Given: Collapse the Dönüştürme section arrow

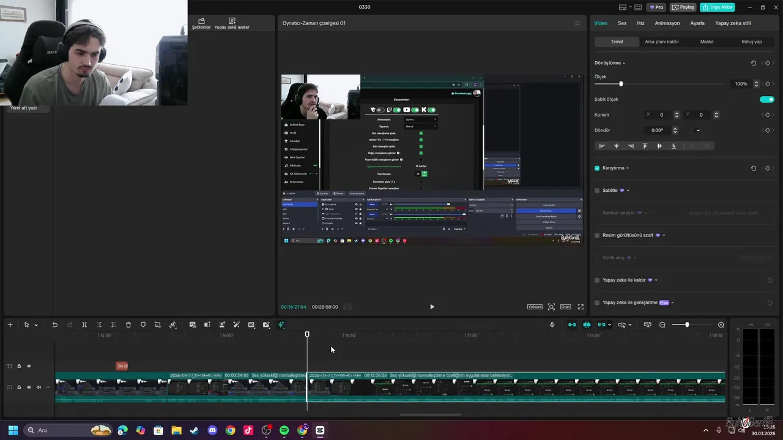Looking at the screenshot, I should (x=624, y=64).
